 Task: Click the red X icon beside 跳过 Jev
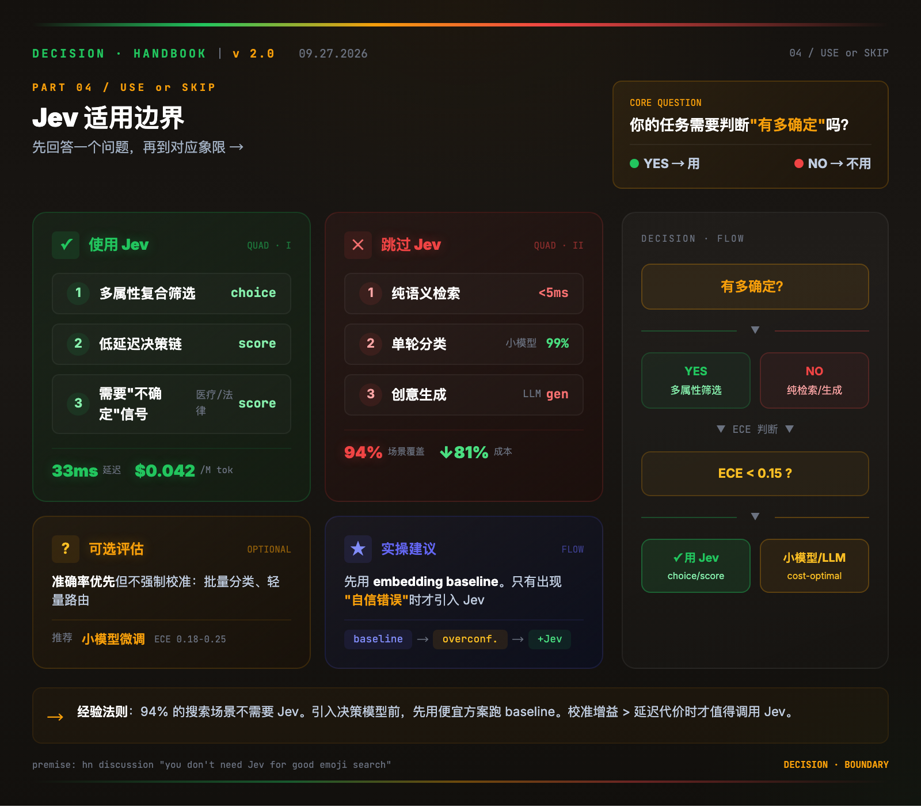coord(358,245)
